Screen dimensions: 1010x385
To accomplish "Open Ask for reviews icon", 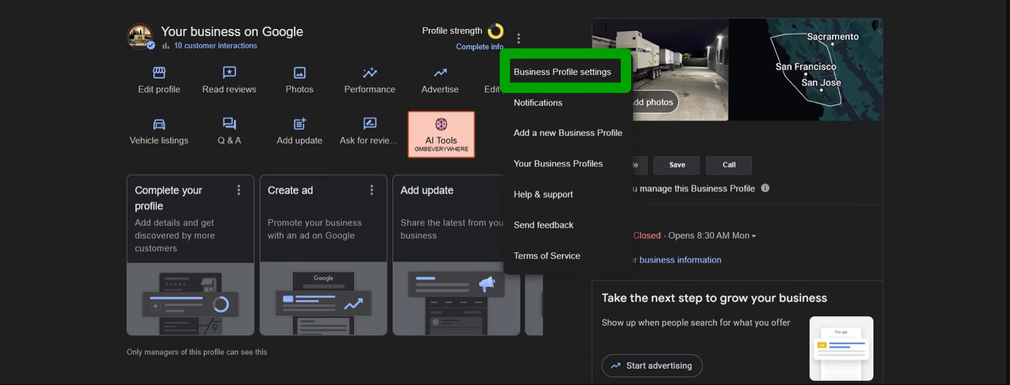I will [369, 124].
